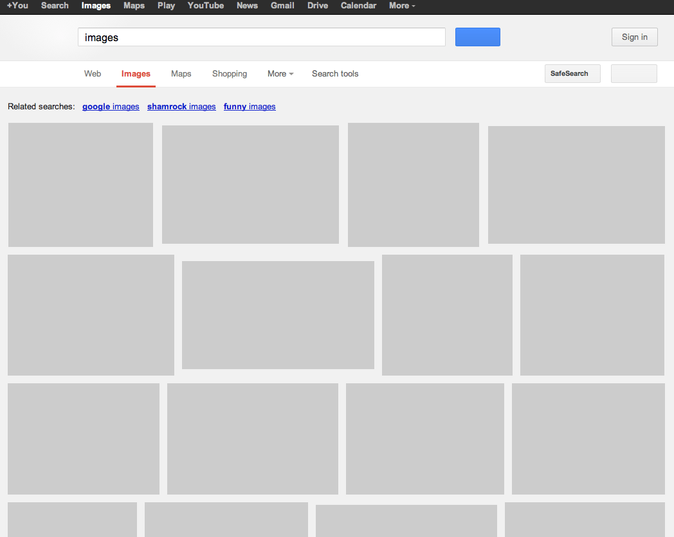674x537 pixels.
Task: Select Play in the top navigation
Action: (x=166, y=6)
